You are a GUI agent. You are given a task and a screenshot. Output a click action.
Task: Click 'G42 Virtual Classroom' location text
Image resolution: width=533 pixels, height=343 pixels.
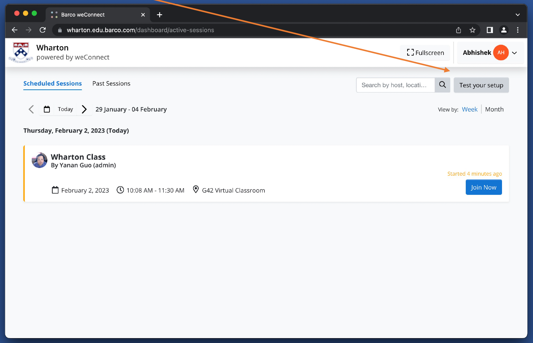click(x=233, y=190)
